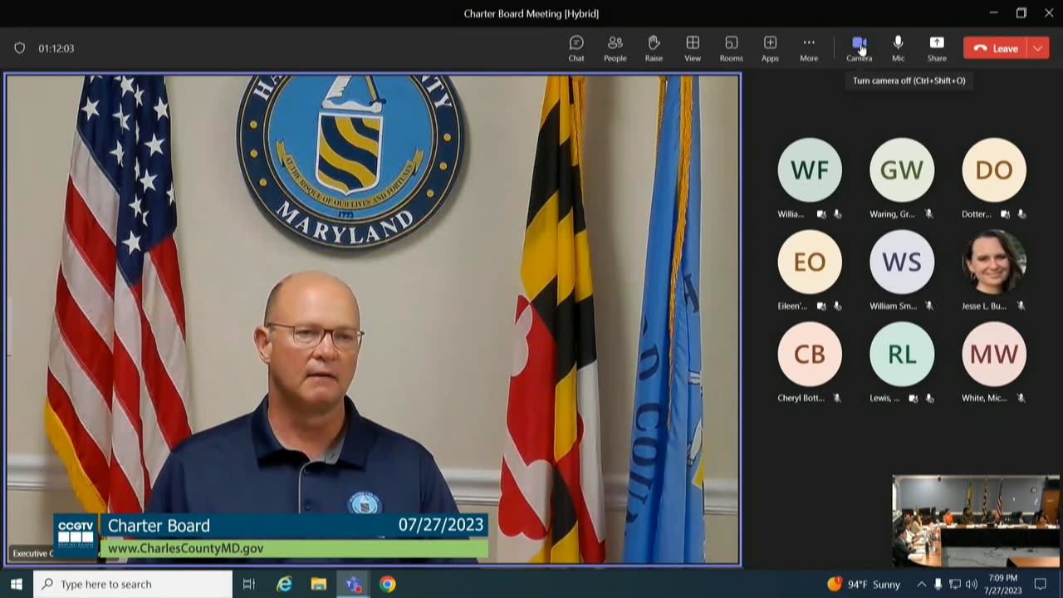The height and width of the screenshot is (598, 1063).
Task: Open the Apps menu
Action: (x=770, y=48)
